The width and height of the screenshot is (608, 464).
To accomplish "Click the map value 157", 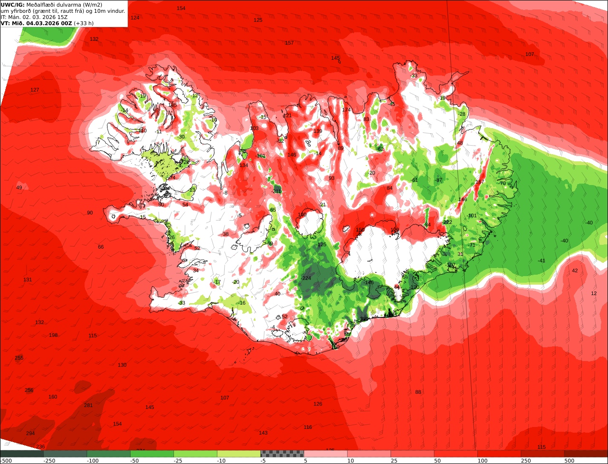I will tap(289, 43).
